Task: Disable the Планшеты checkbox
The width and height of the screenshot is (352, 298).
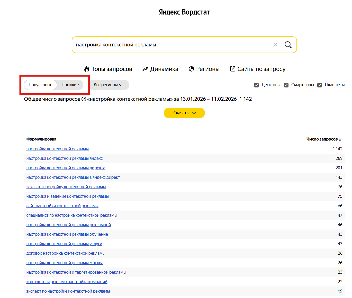Action: point(320,85)
